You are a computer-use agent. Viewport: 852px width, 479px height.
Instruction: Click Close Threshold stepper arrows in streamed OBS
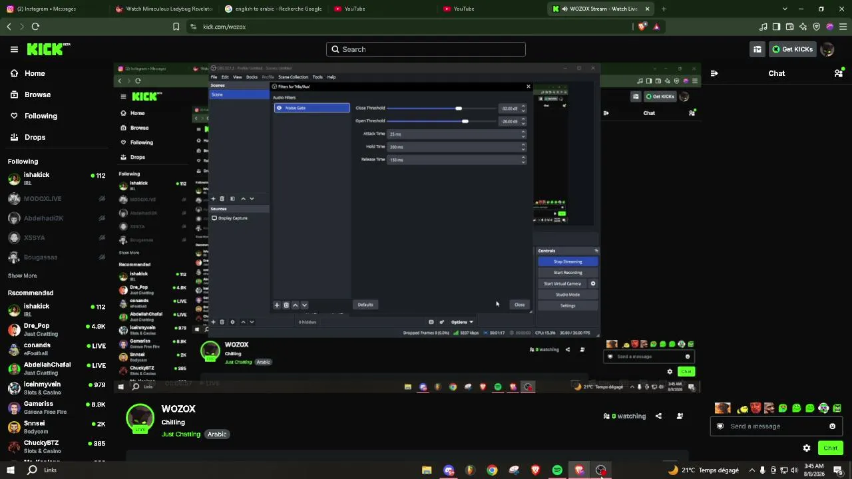(523, 108)
